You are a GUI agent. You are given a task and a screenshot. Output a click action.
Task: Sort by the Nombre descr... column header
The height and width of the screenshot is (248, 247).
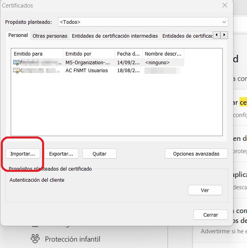tap(163, 54)
